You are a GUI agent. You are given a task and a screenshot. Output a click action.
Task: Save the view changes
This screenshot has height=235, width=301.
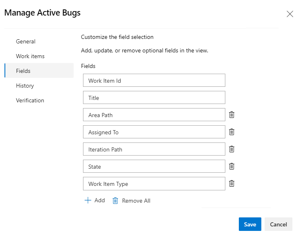[x=250, y=224]
